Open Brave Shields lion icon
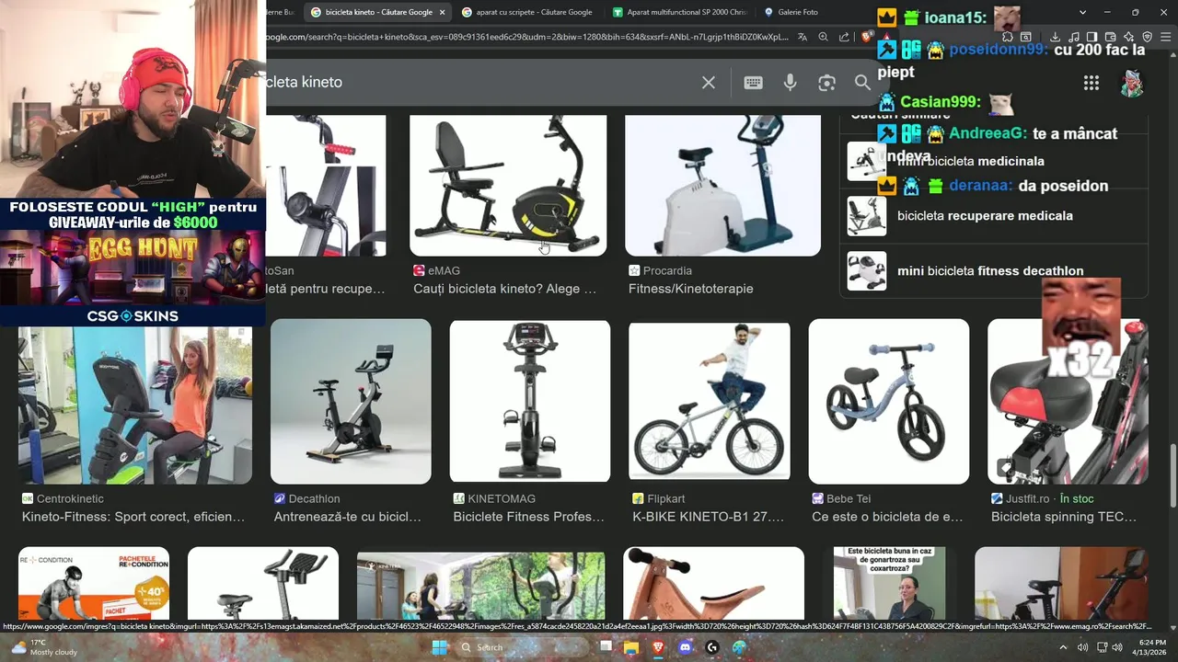Screen dimensions: 1178x662 867,37
